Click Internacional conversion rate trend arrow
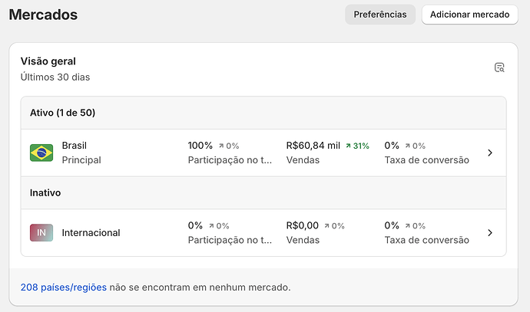 coord(407,226)
